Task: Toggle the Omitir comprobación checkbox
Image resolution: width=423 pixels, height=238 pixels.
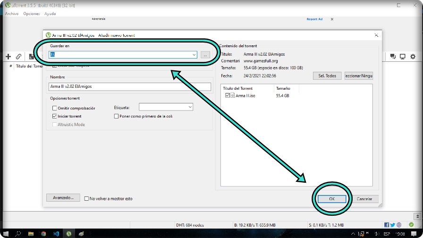Action: (x=54, y=108)
